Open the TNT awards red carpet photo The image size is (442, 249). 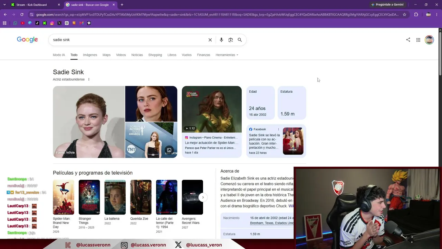coord(151,140)
